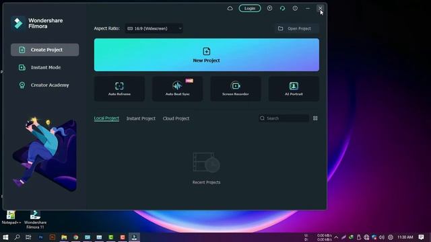This screenshot has width=431, height=242.
Task: Click the info circle icon
Action: (x=295, y=8)
